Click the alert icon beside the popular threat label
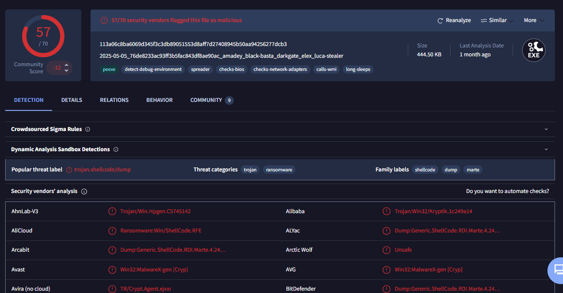 tap(69, 170)
